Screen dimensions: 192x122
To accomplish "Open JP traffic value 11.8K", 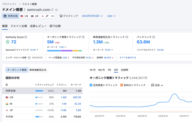I will click(x=63, y=110).
